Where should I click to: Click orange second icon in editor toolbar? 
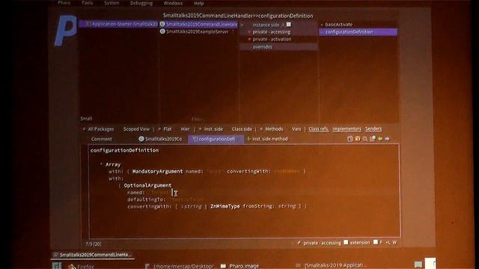point(358,139)
